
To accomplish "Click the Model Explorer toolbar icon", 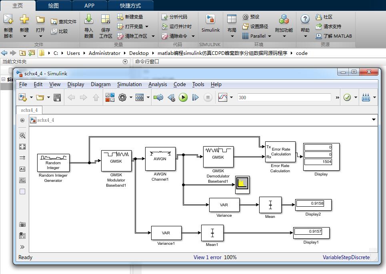I will pyautogui.click(x=140, y=97).
